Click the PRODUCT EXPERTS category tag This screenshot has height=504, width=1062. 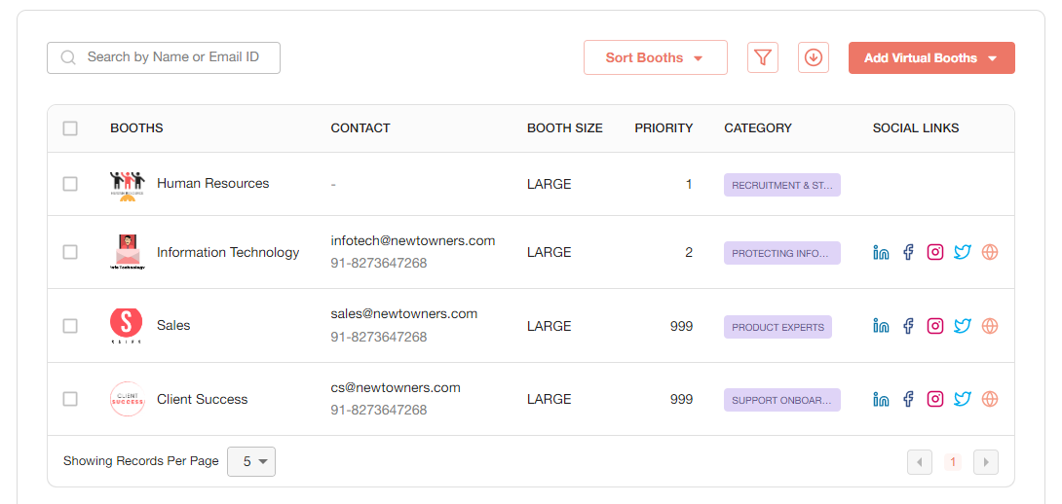coord(778,327)
